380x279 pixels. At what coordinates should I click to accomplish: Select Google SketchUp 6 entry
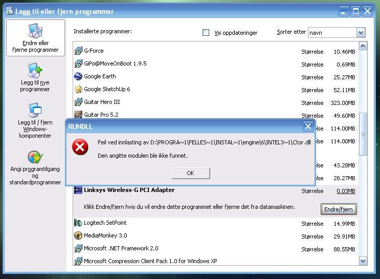click(x=216, y=90)
